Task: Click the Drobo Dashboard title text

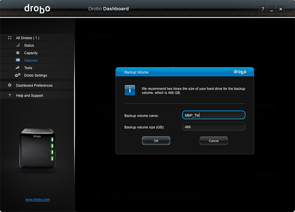Action: (108, 9)
